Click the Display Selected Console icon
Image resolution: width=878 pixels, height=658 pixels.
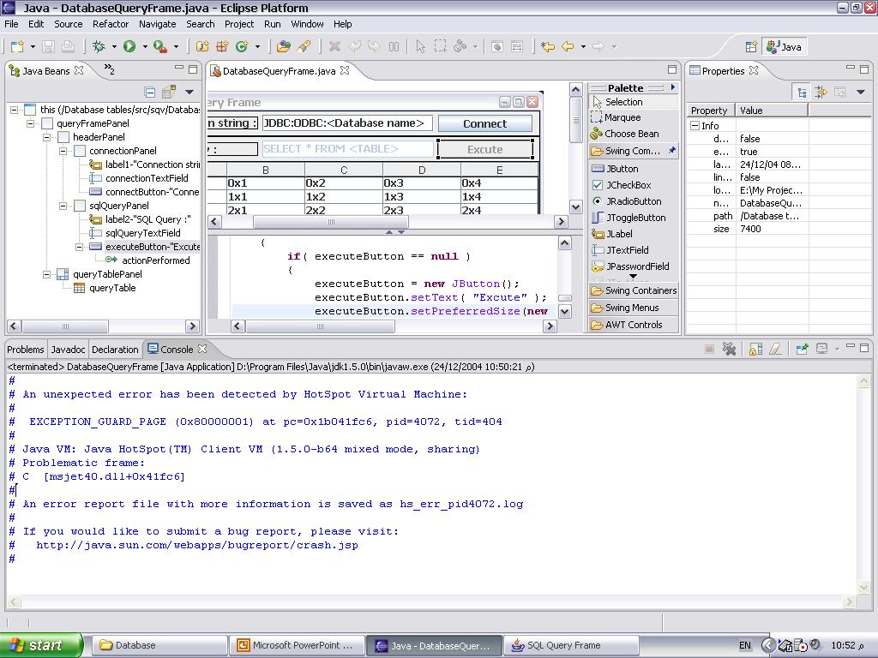tap(822, 350)
